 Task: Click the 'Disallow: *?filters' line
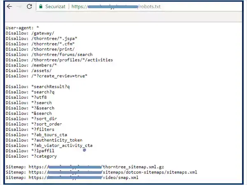coord(30,129)
